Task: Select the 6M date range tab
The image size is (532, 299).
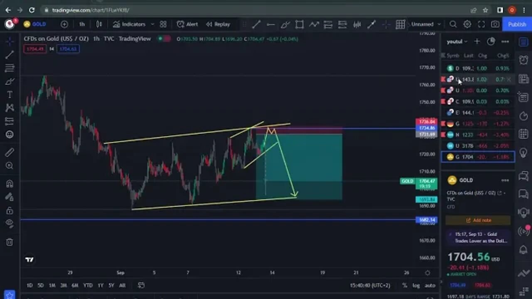Action: [x=75, y=285]
